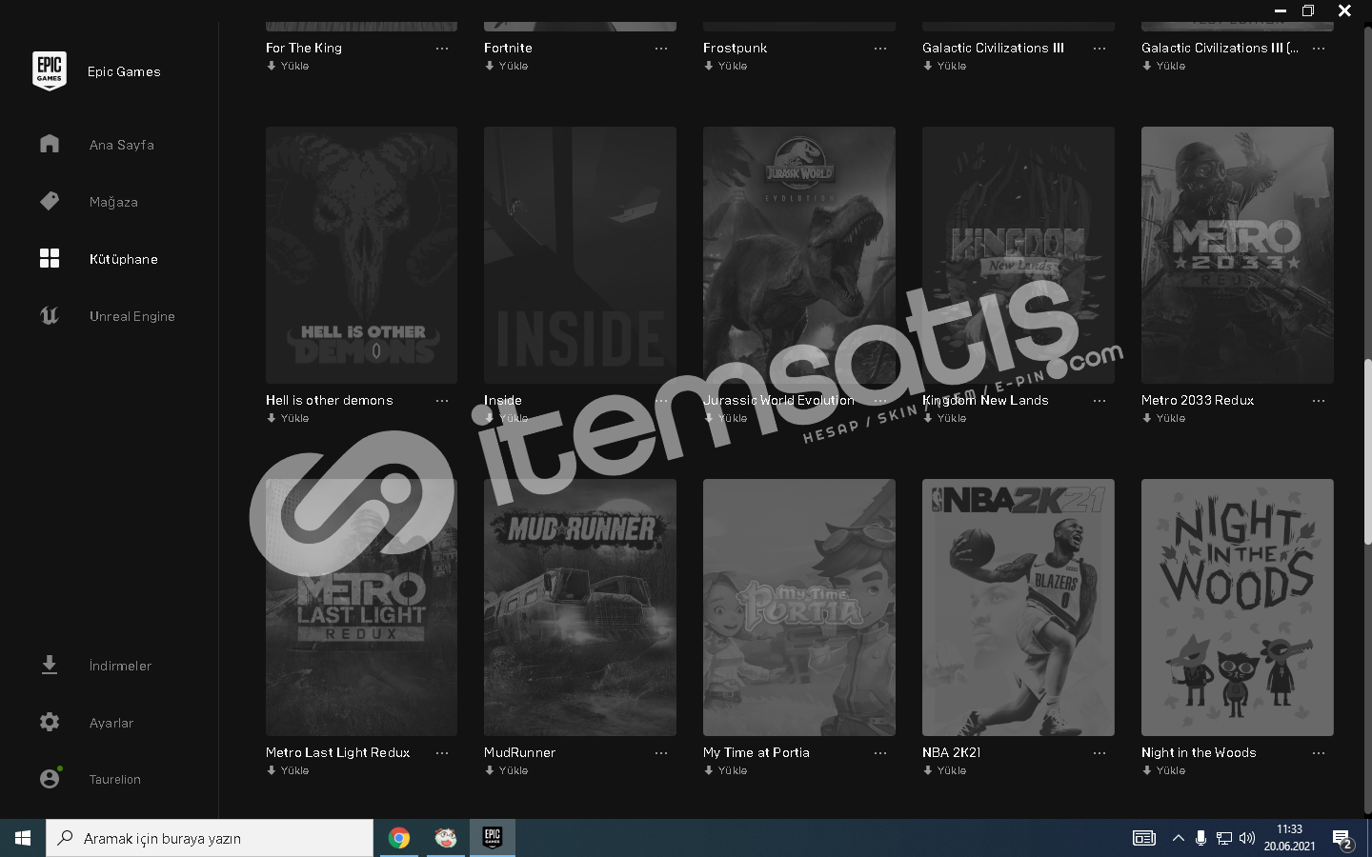Viewport: 1372px width, 857px height.
Task: Open MudRunner cover thumbnail
Action: click(x=580, y=608)
